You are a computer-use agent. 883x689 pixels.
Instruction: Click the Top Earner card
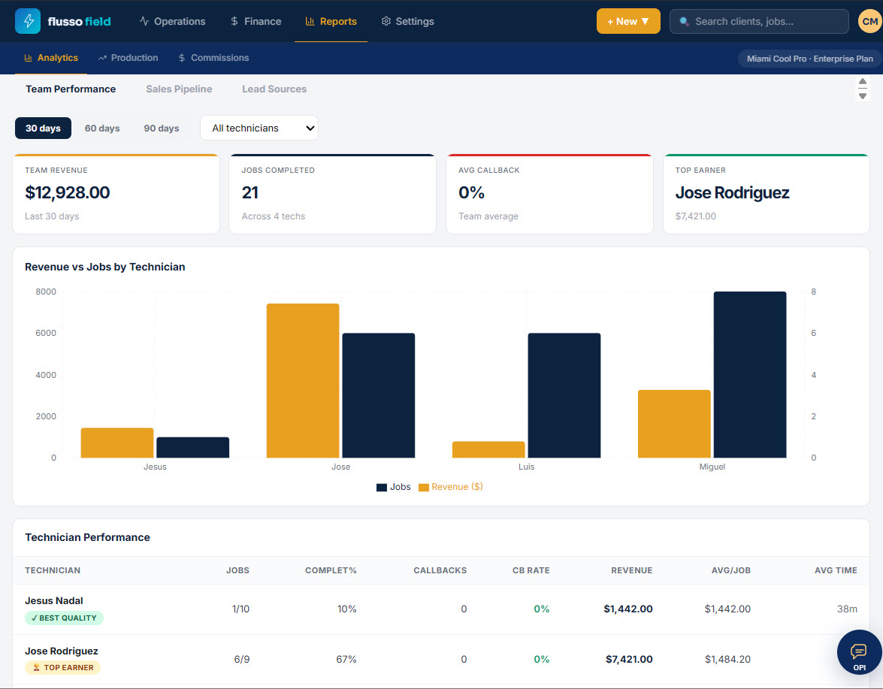[767, 194]
